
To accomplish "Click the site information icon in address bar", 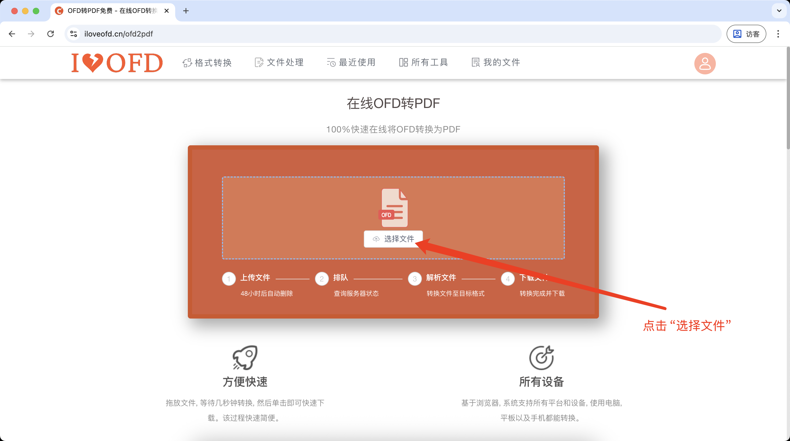I will pos(73,34).
